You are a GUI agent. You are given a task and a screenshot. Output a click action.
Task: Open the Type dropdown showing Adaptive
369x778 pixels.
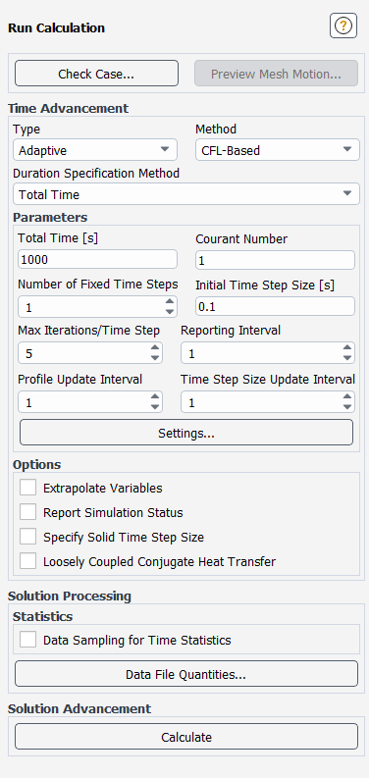pyautogui.click(x=95, y=150)
